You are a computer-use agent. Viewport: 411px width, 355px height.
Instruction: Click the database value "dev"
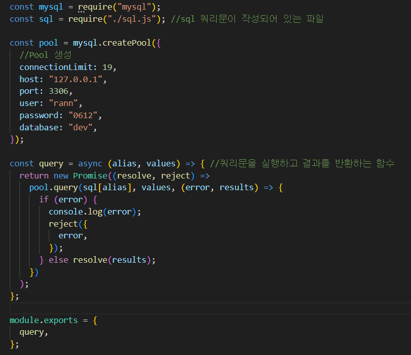click(81, 128)
